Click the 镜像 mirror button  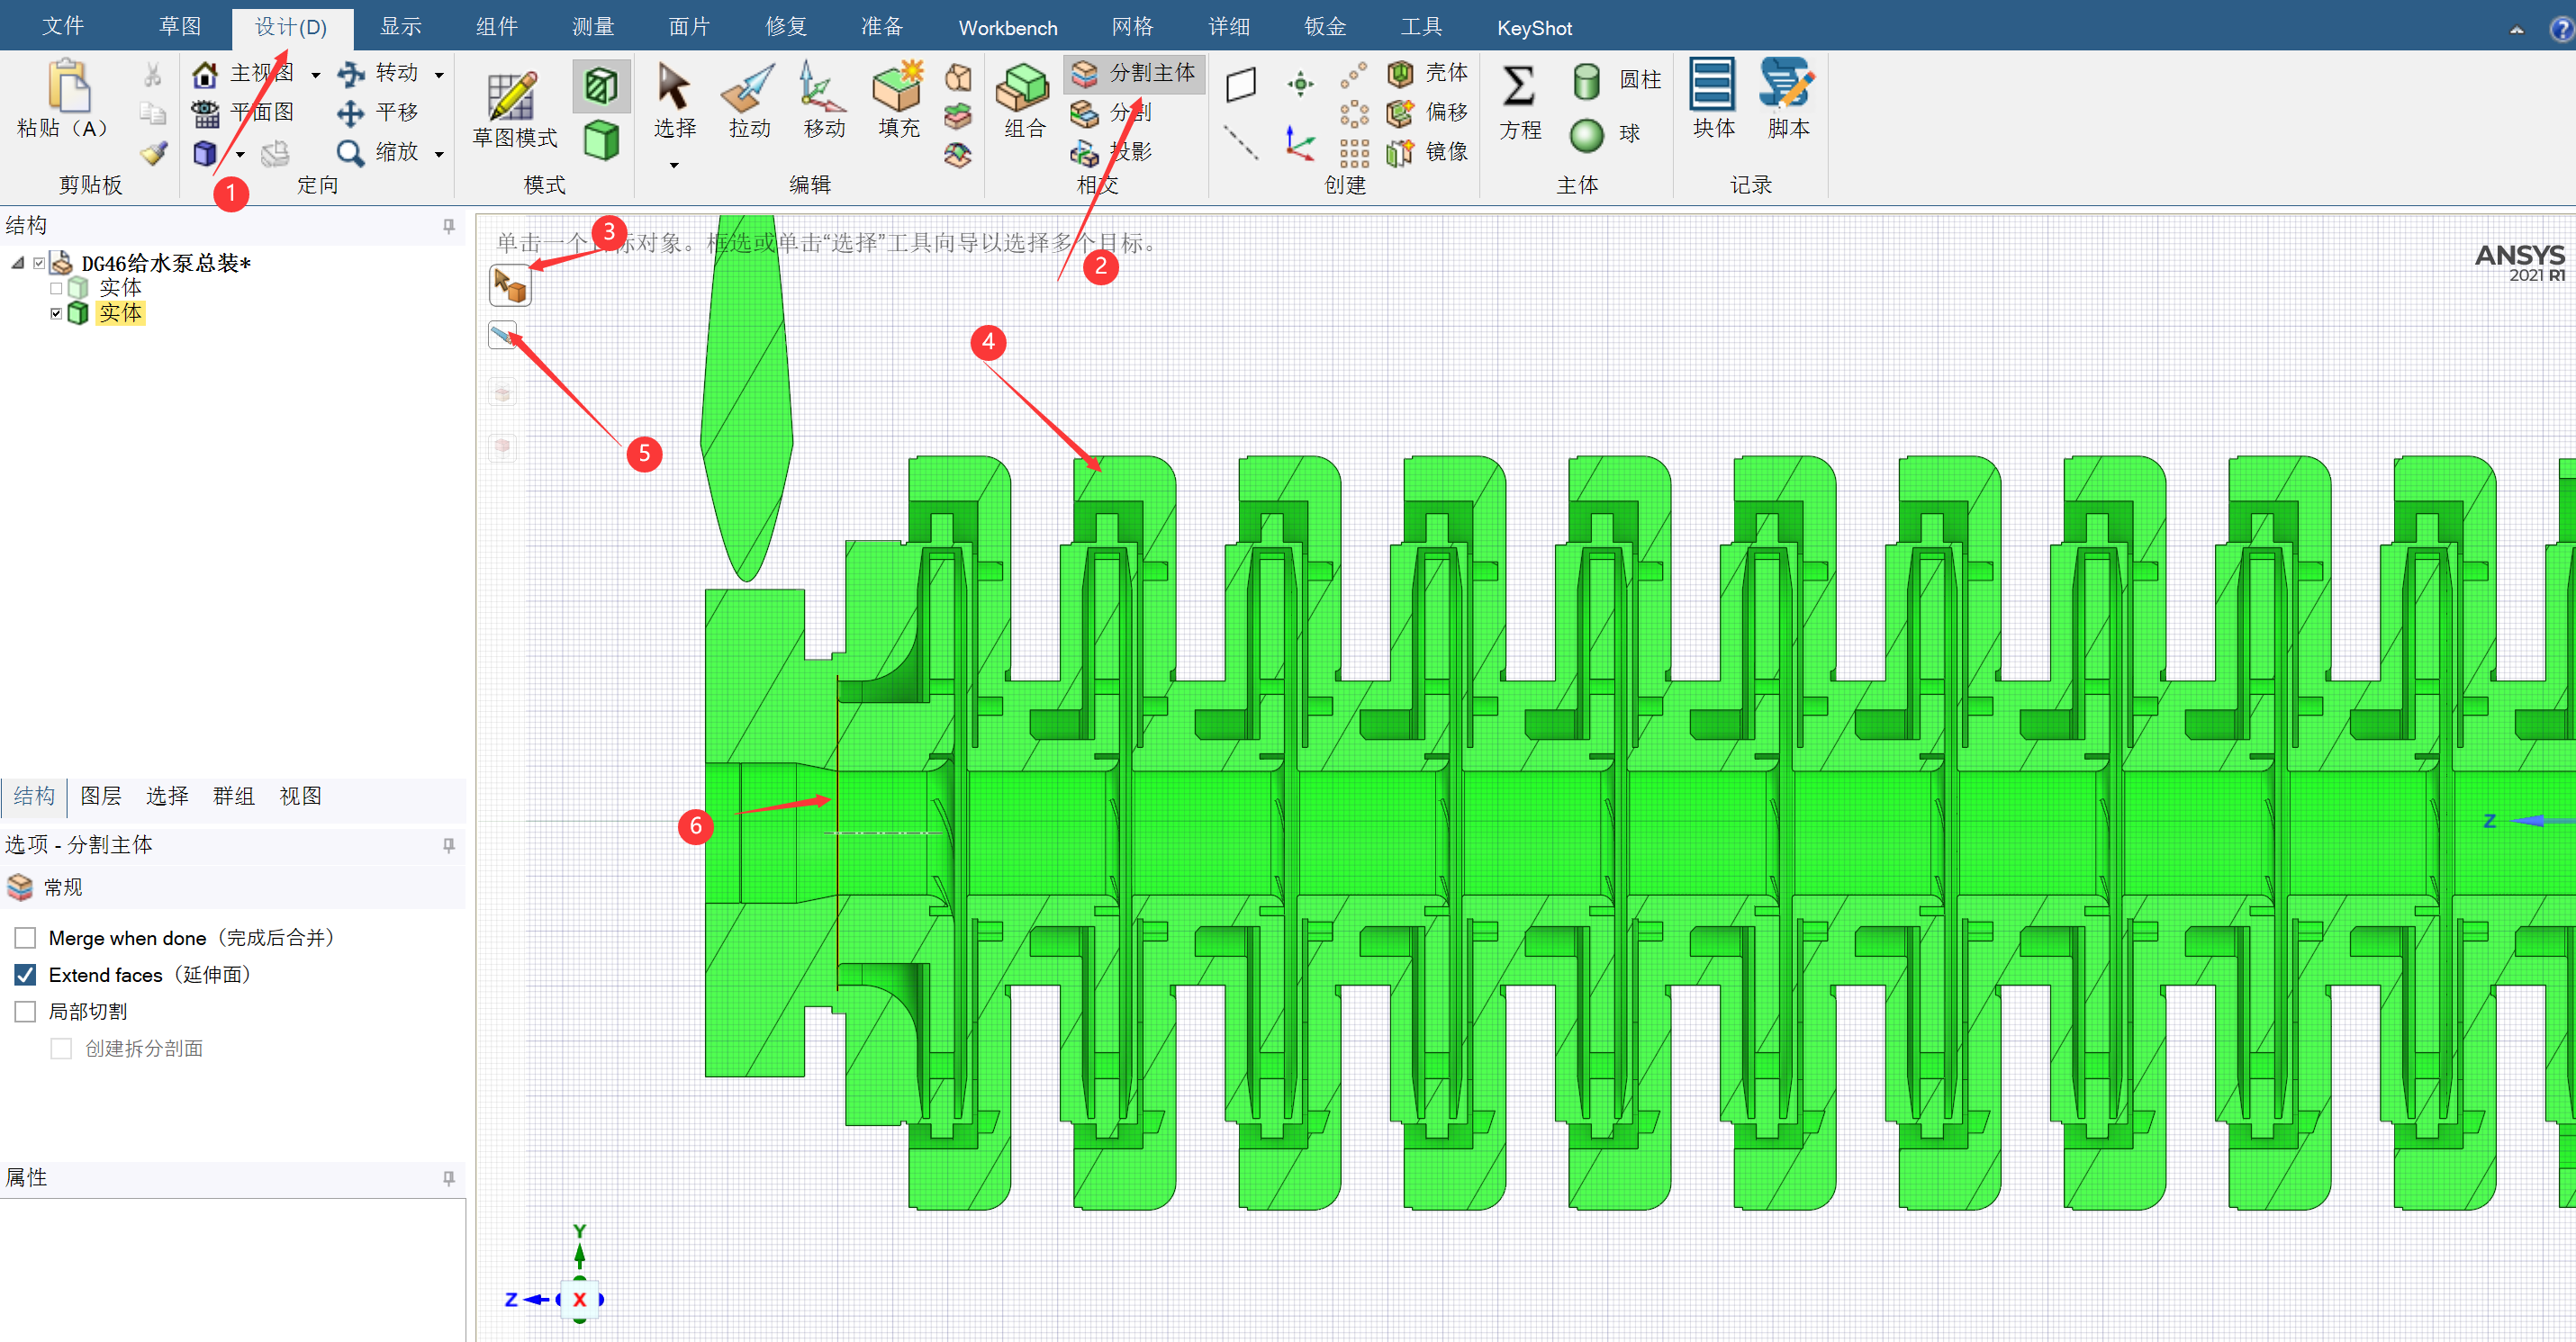tap(1429, 152)
